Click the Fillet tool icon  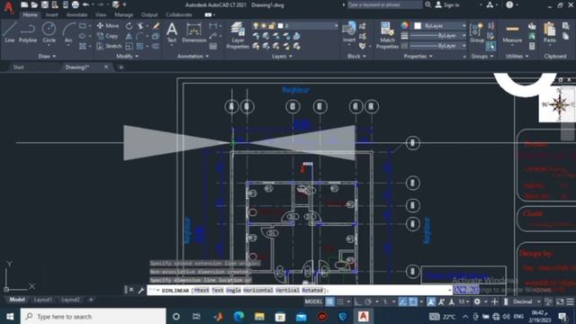(x=139, y=36)
